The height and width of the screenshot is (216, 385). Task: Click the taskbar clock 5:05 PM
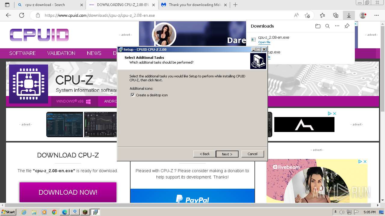pyautogui.click(x=369, y=212)
